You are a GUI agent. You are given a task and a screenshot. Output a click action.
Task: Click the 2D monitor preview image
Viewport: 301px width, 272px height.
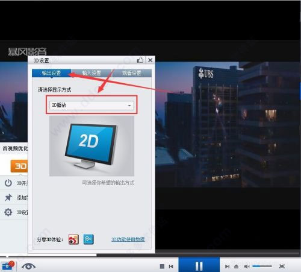pyautogui.click(x=92, y=146)
